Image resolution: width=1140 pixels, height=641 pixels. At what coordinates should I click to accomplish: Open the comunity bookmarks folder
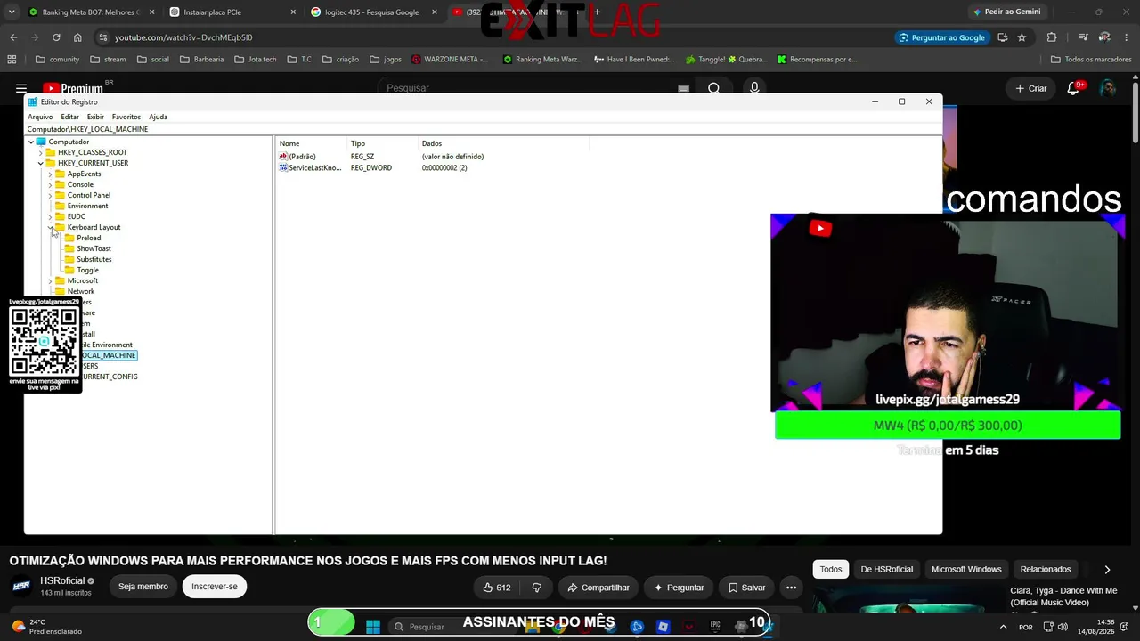point(58,60)
